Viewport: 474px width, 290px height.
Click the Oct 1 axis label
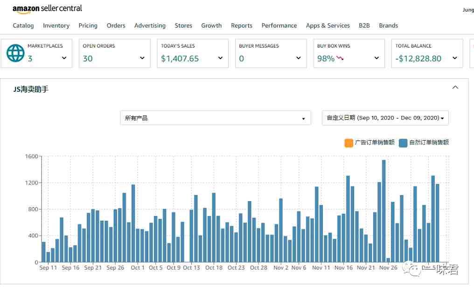click(x=138, y=268)
